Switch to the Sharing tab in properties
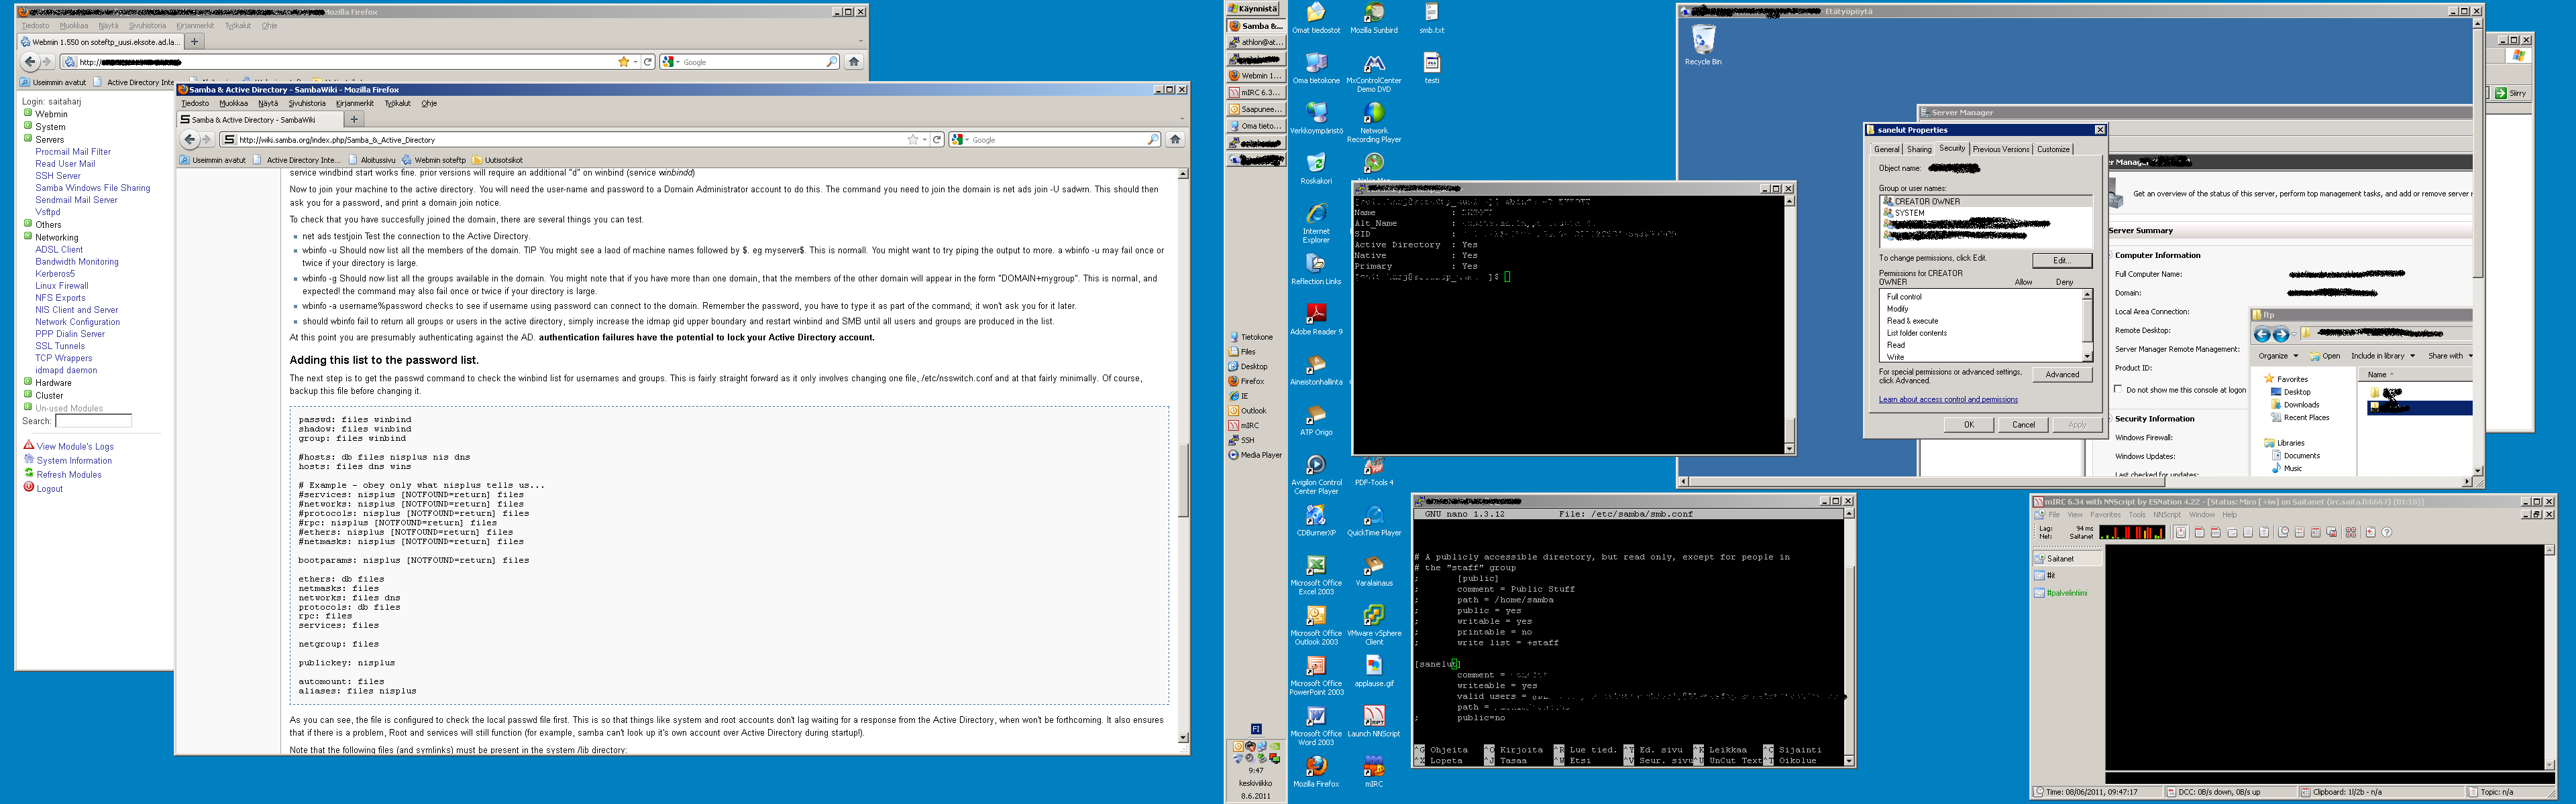 [1919, 150]
